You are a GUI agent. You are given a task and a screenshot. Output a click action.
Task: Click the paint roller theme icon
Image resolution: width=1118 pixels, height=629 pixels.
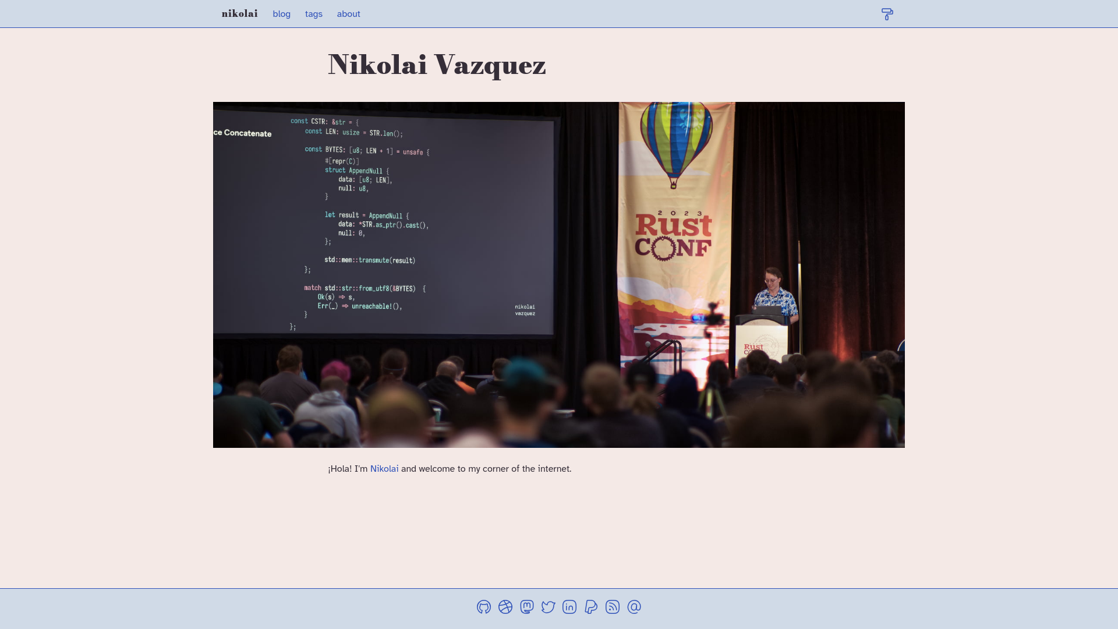pyautogui.click(x=887, y=14)
